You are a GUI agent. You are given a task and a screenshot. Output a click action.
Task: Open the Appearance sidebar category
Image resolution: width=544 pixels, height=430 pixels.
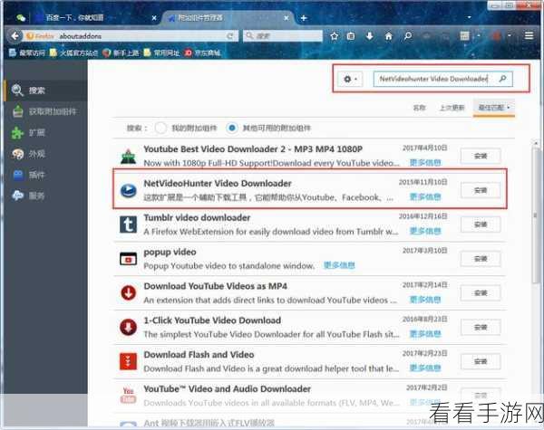(46, 154)
